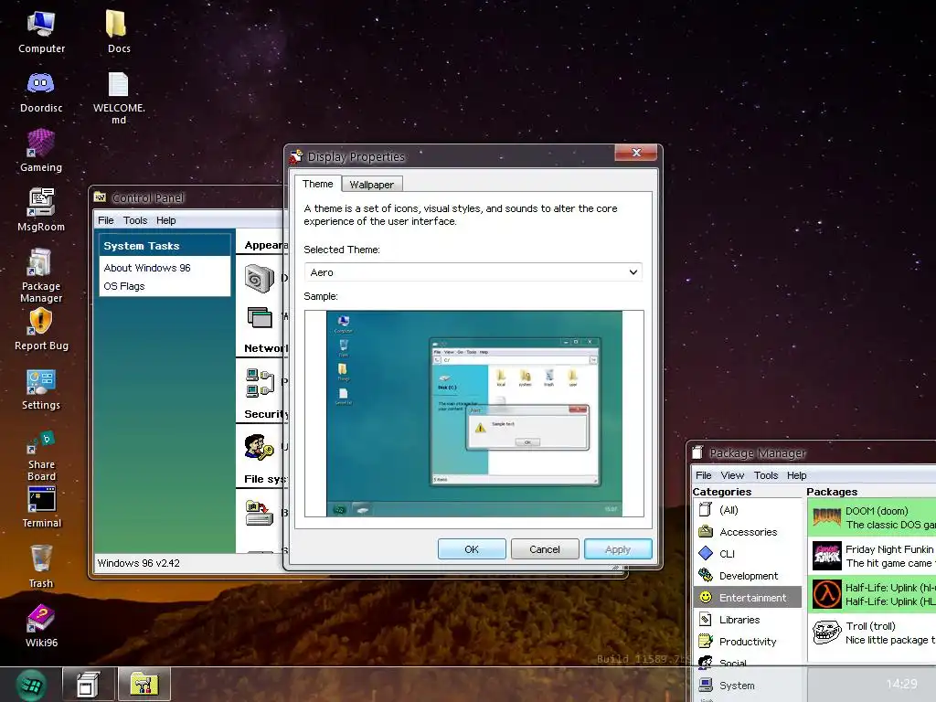Select the Productivity category
Screen dimensions: 936x702
pos(748,642)
